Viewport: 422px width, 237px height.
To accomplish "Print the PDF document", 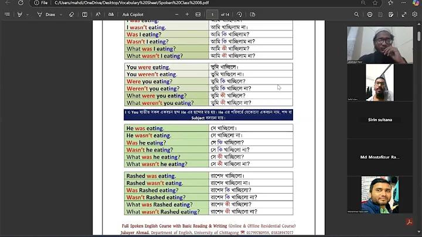I will (x=370, y=15).
